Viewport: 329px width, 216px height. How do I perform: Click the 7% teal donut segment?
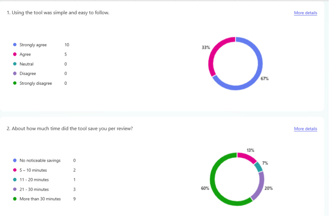point(258,167)
